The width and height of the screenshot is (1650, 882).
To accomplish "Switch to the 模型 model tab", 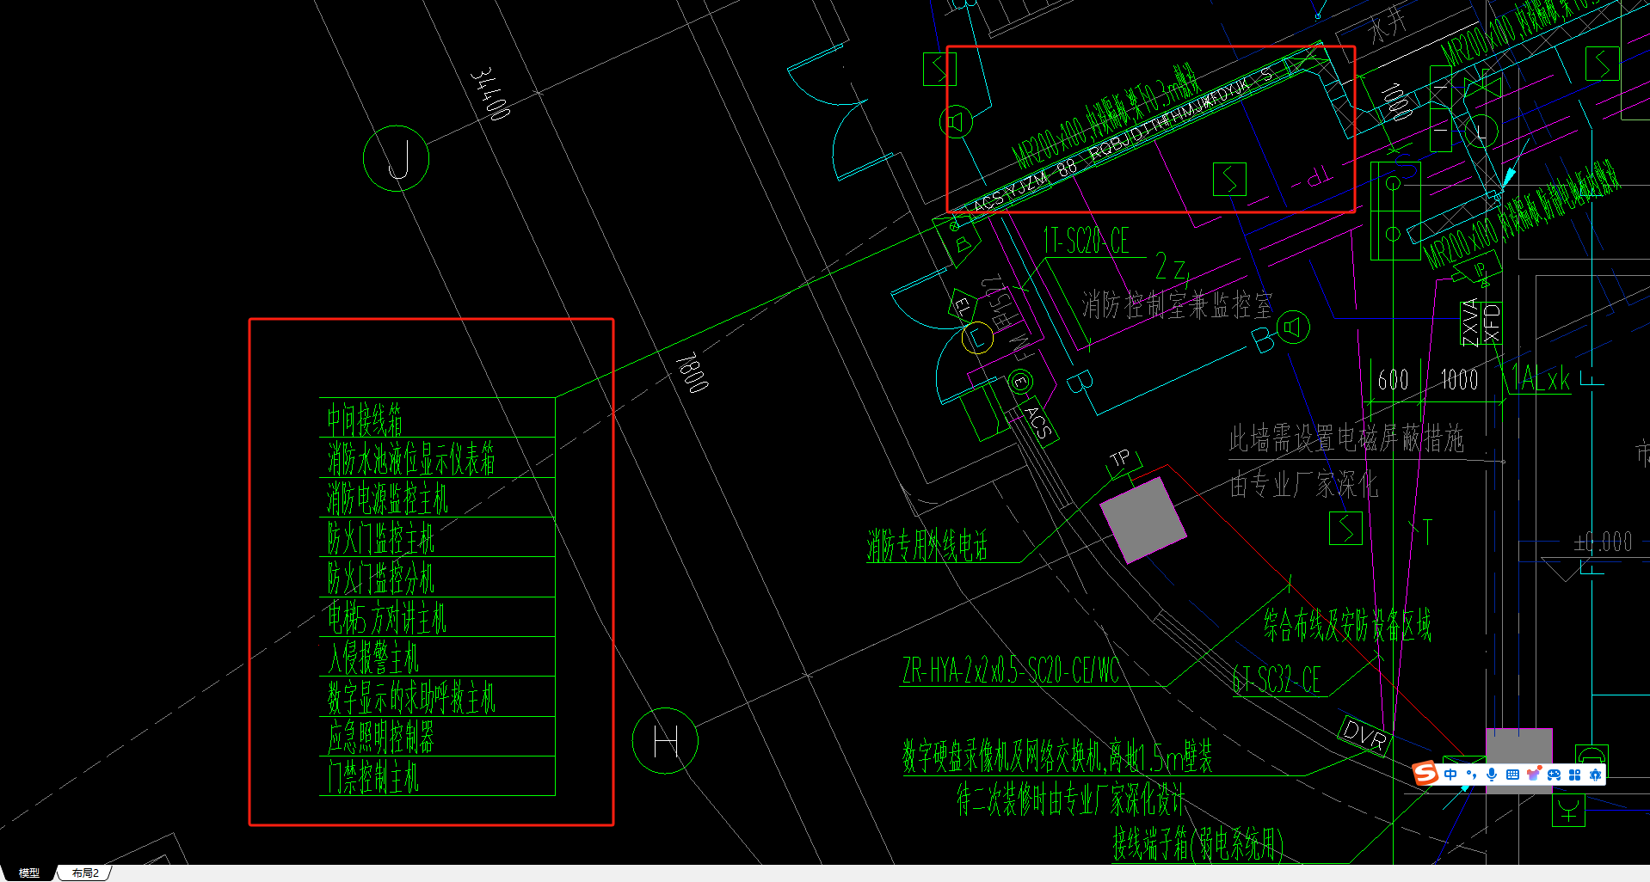I will 29,873.
